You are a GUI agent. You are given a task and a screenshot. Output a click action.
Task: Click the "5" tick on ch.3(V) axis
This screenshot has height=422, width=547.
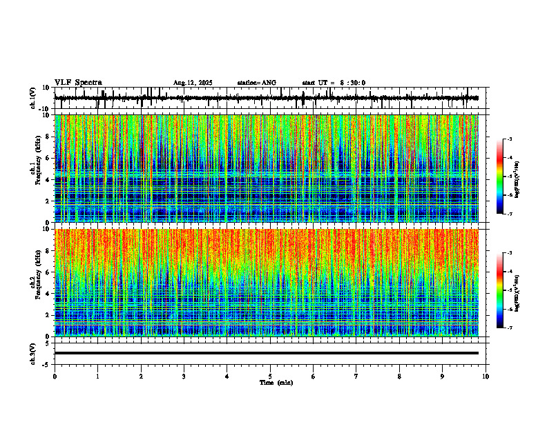tap(48, 343)
